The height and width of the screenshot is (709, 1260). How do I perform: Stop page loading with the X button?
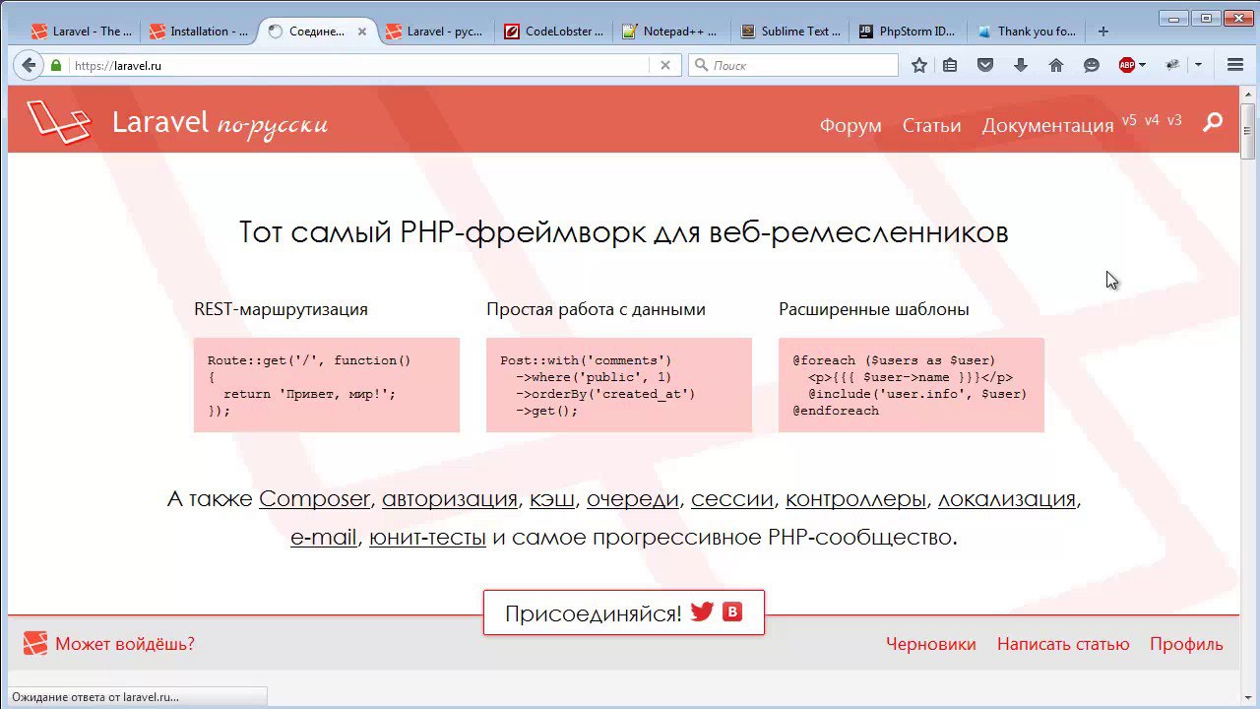click(x=665, y=65)
